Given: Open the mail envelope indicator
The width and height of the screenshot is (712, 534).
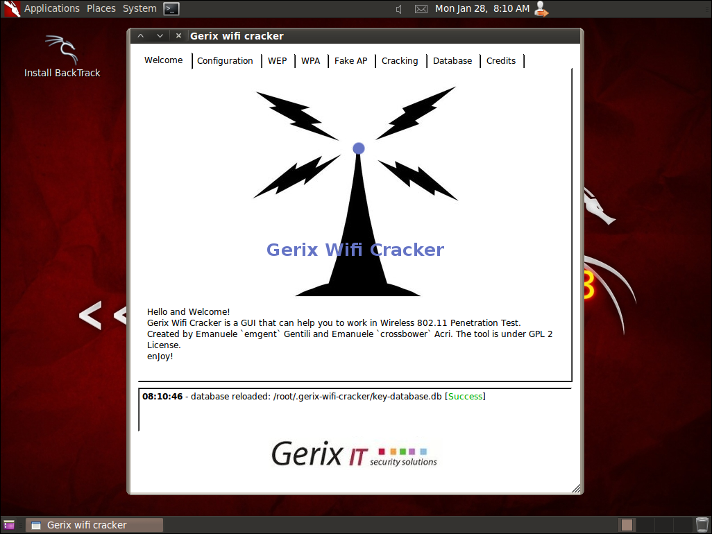Looking at the screenshot, I should coord(421,9).
